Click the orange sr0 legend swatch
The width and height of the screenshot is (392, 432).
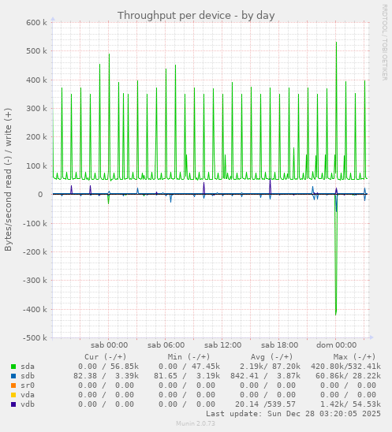coord(13,385)
